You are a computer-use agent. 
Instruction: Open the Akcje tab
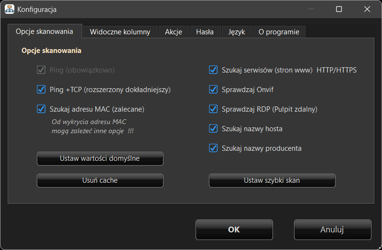coord(174,32)
